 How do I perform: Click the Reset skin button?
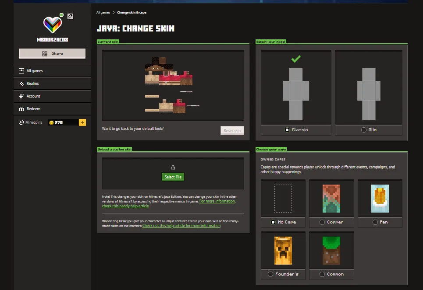tap(232, 131)
